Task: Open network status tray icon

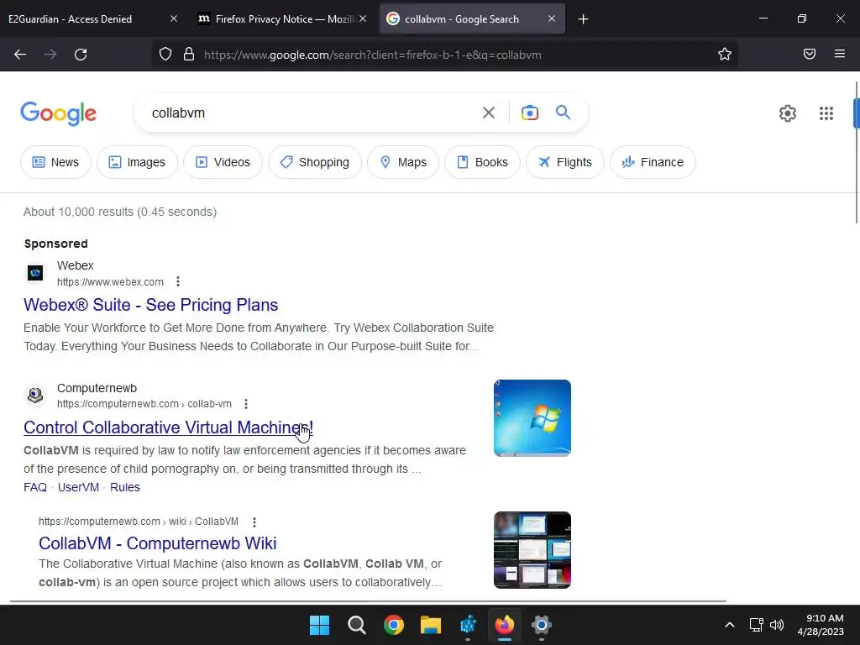Action: 757,625
